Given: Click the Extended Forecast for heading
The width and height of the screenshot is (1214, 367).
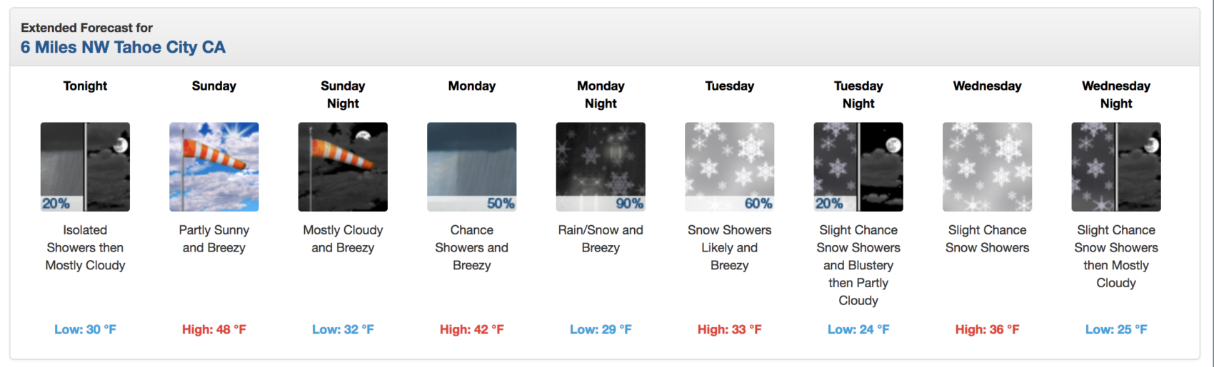Looking at the screenshot, I should 86,28.
